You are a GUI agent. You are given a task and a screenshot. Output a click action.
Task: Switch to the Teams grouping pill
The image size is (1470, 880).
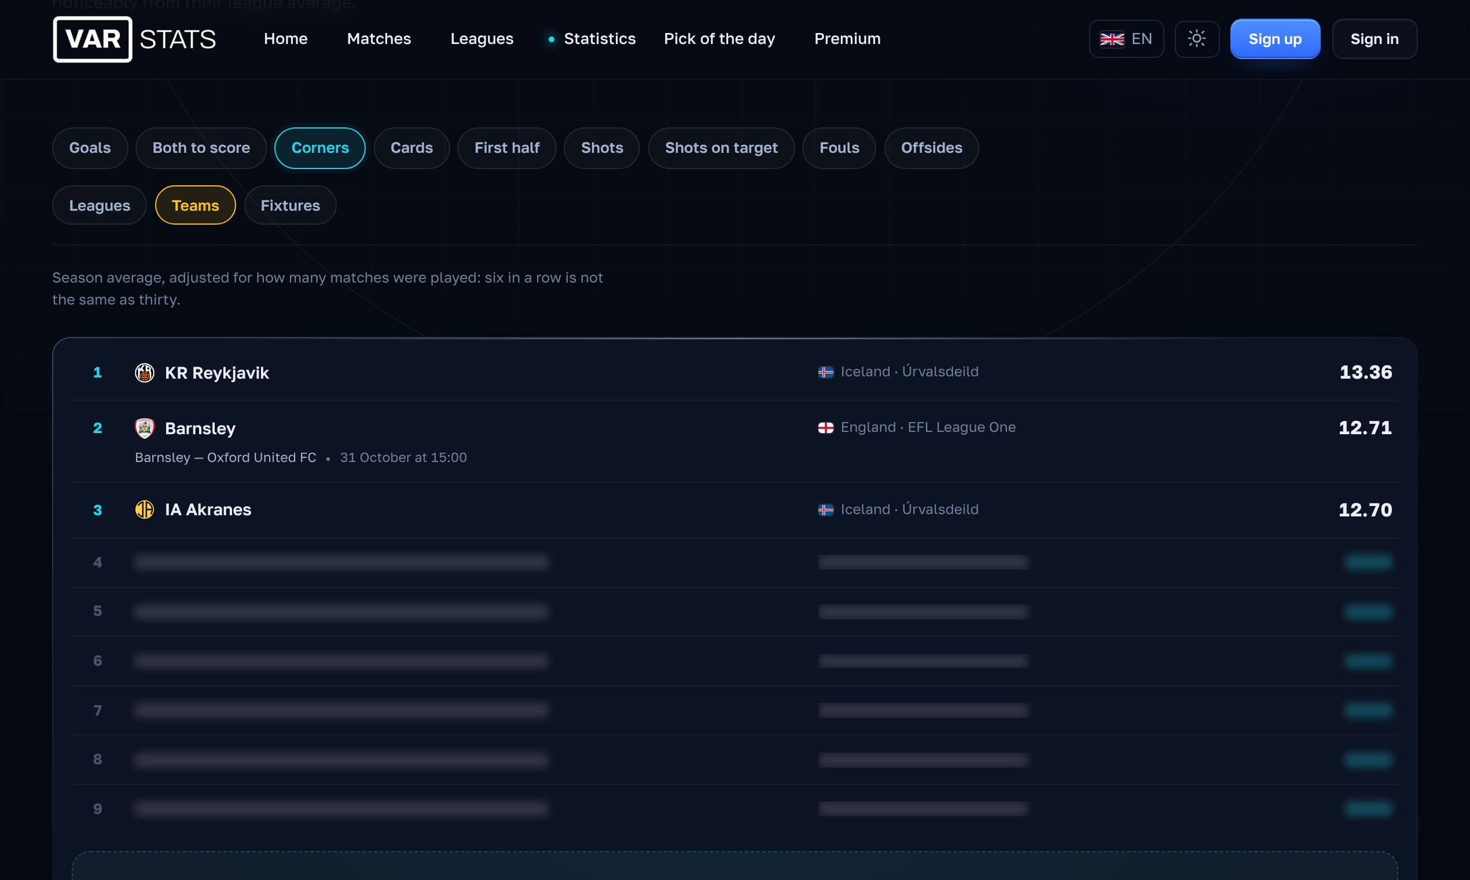[195, 205]
